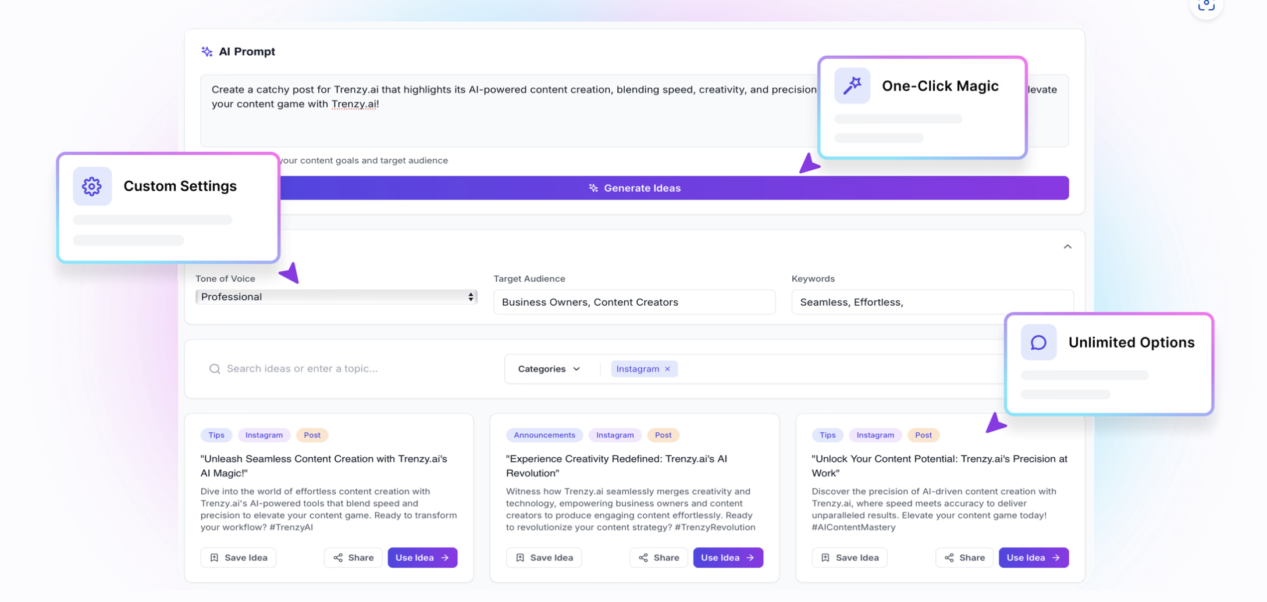
Task: Click the Post tag on the "Experience Creativity" card
Action: [663, 435]
